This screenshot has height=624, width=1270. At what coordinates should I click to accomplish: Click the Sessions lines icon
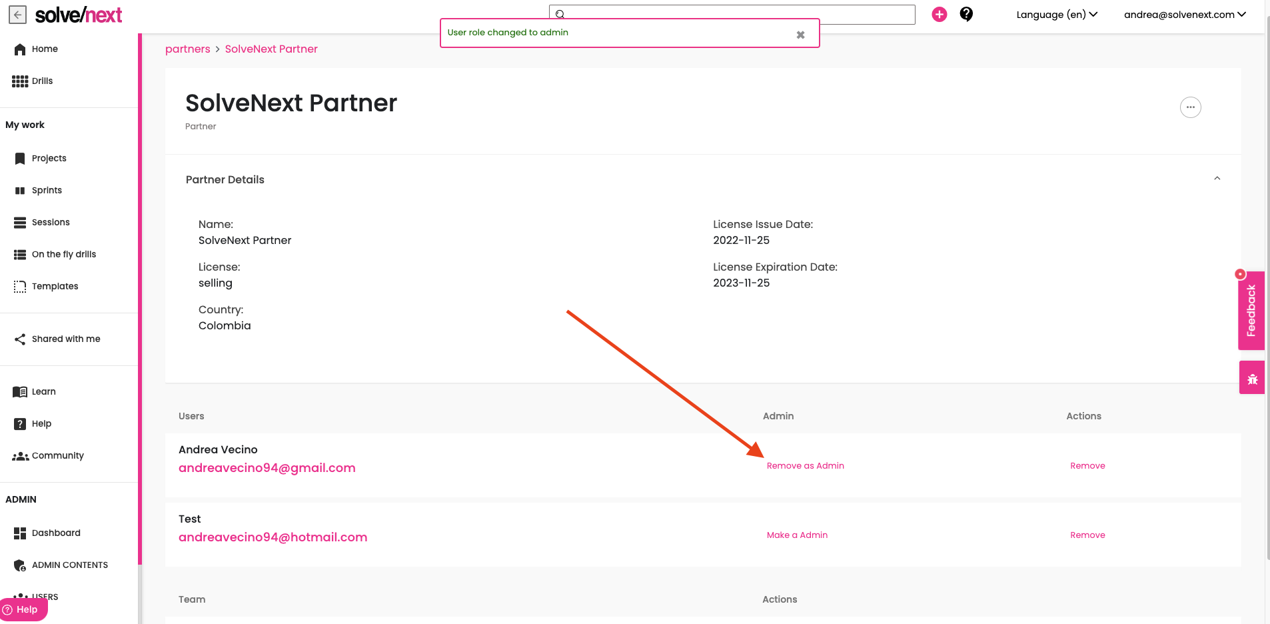[x=20, y=223]
